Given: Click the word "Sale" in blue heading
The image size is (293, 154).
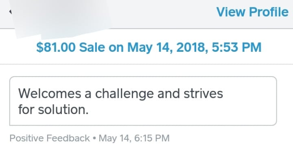Looking at the screenshot, I should 92,47.
